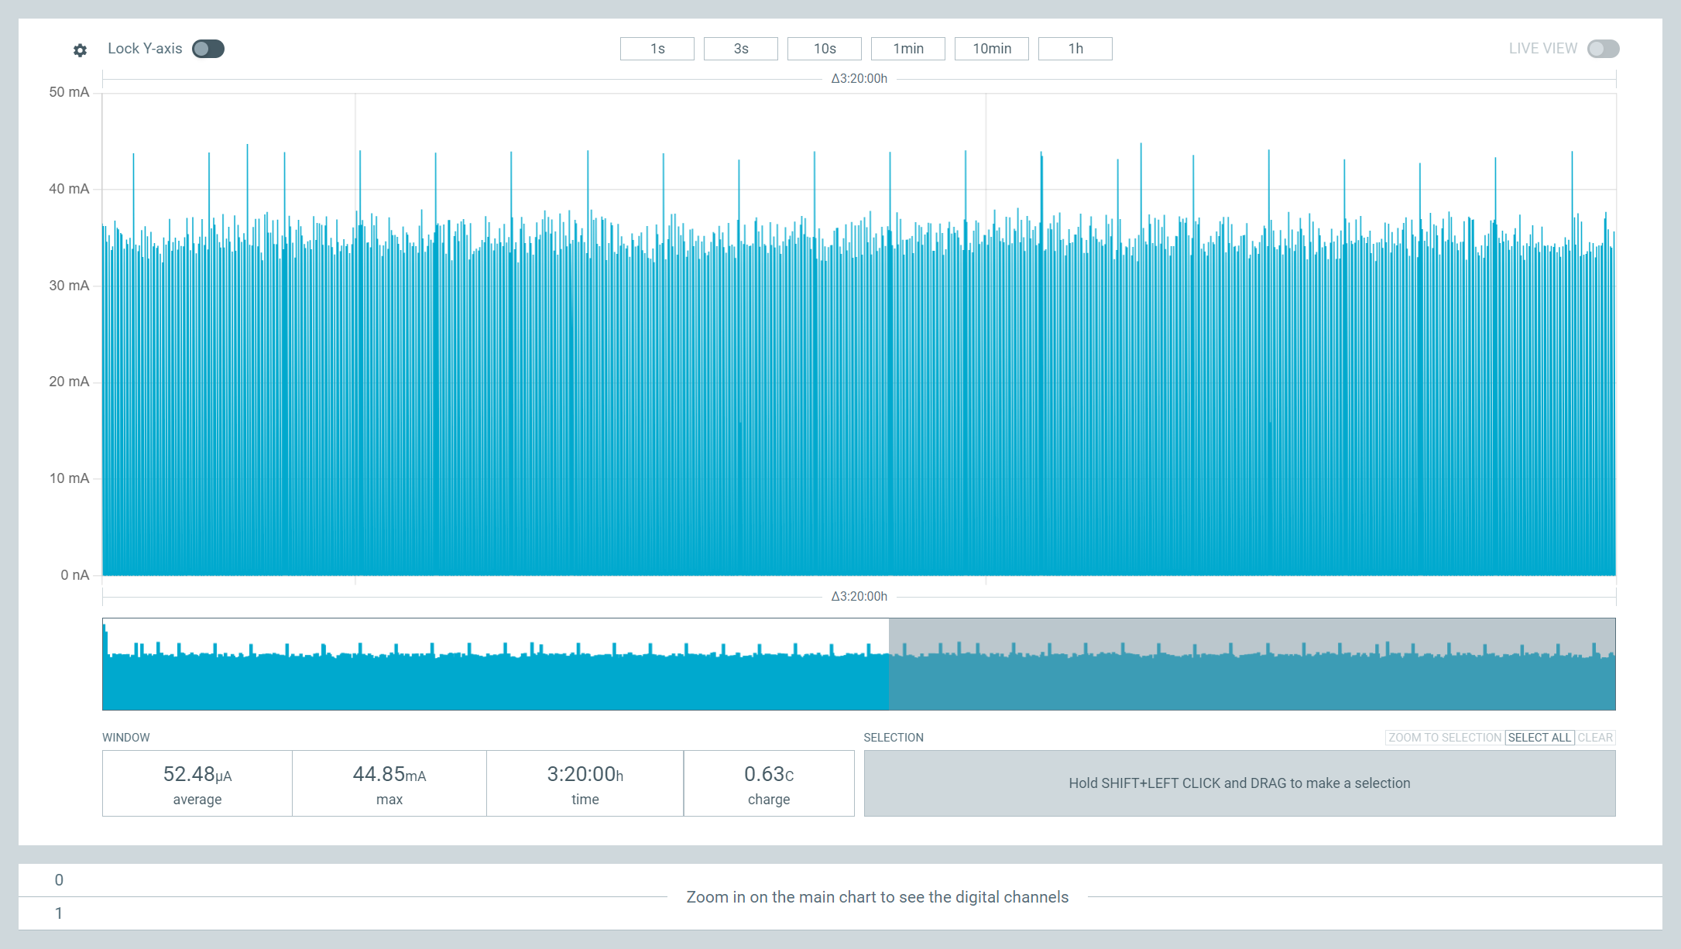Select the 10min time window

992,49
